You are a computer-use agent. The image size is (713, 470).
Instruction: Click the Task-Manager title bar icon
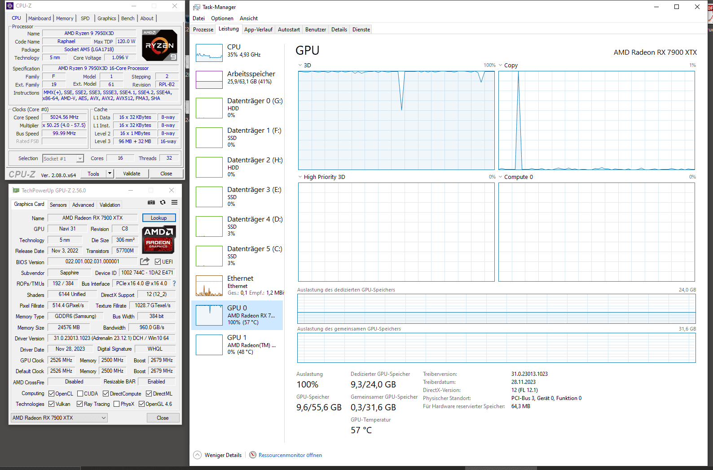(197, 7)
